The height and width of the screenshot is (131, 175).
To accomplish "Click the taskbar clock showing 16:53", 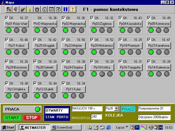I will [169, 127].
